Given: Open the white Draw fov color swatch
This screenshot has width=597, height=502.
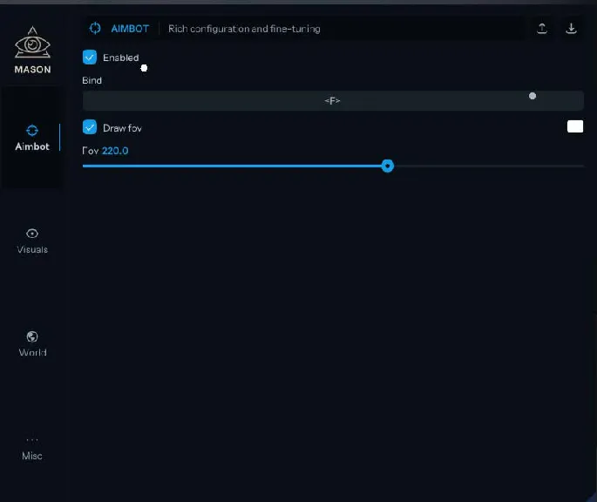Looking at the screenshot, I should [x=574, y=127].
